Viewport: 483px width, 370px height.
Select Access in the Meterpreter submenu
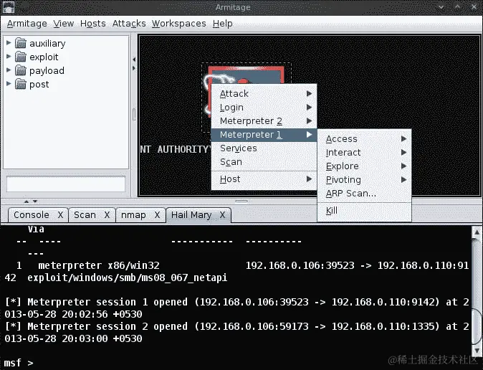(x=365, y=139)
